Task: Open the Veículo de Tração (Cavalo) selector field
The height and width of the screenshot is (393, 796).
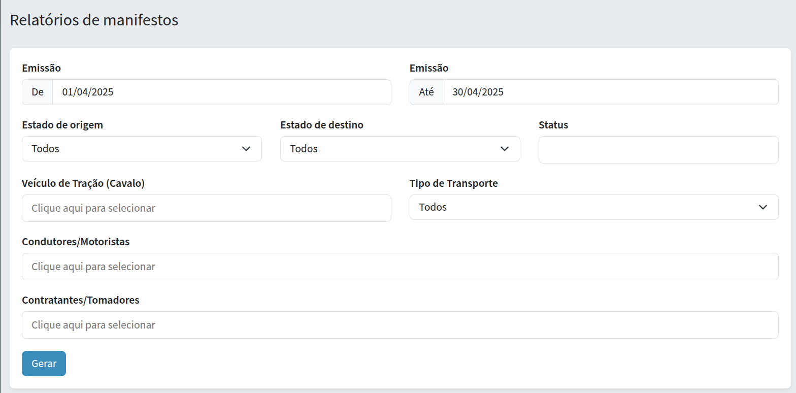Action: pos(206,208)
